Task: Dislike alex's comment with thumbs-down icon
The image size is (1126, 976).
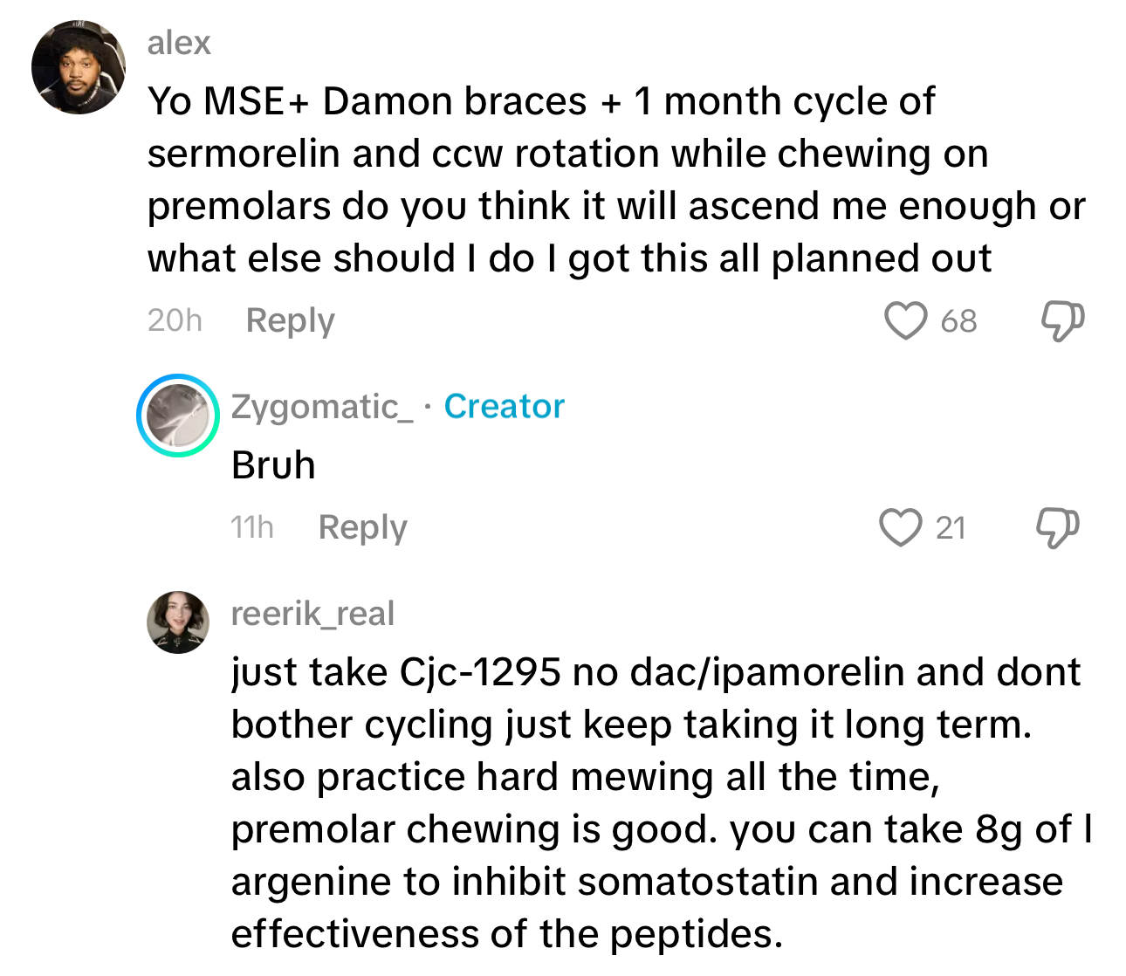Action: pos(1061,320)
